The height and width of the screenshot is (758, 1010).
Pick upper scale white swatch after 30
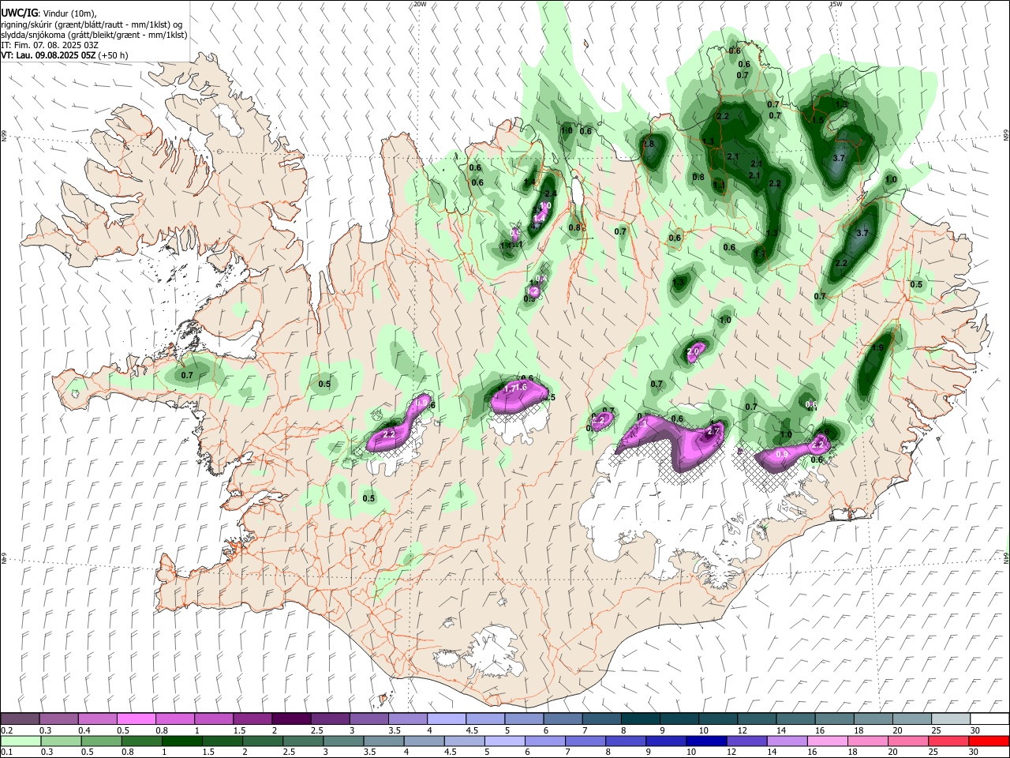989,719
